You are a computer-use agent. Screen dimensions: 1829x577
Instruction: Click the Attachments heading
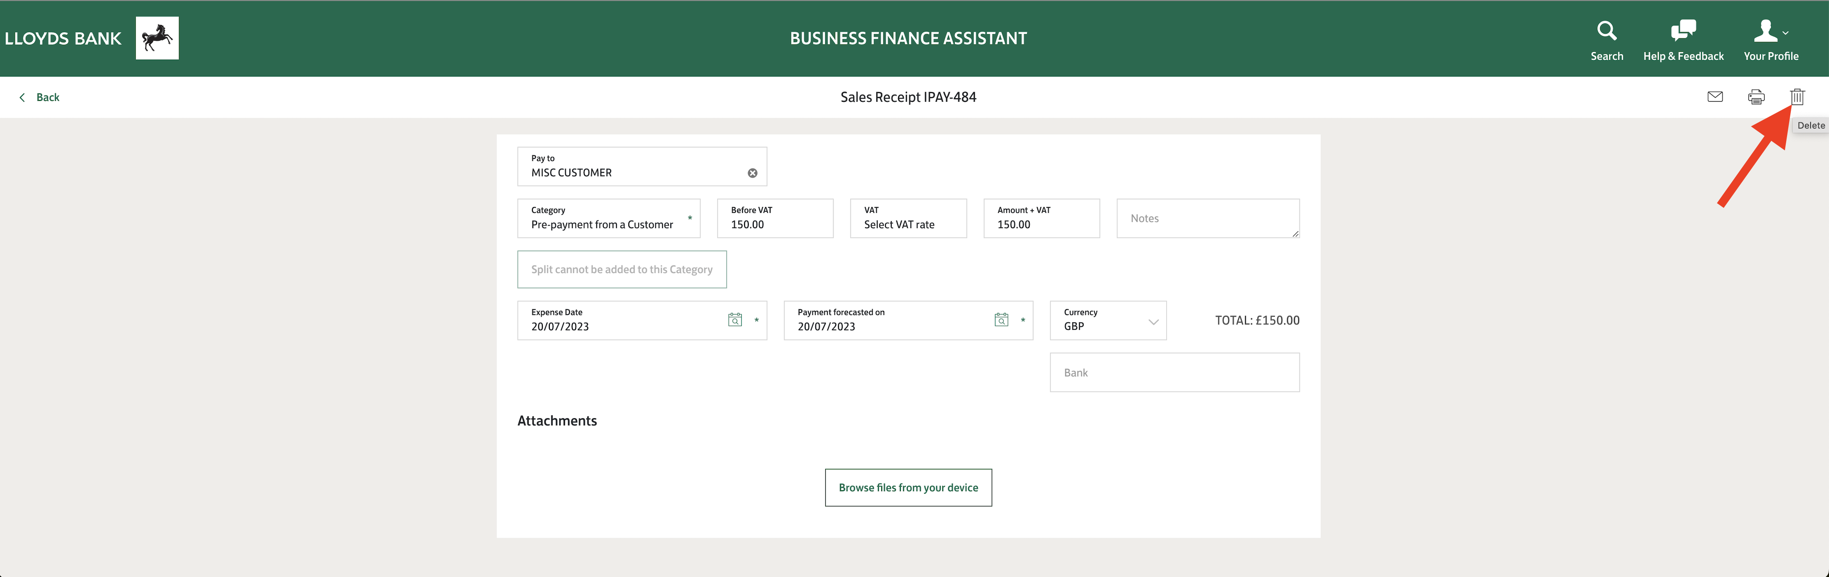pyautogui.click(x=557, y=421)
